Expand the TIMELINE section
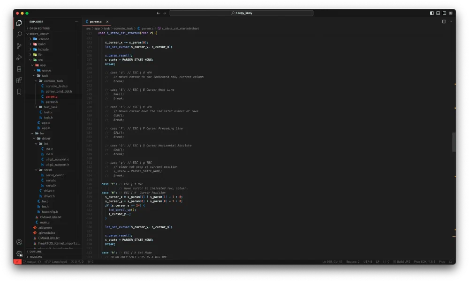Viewport: 469px width, 282px height. coord(36,257)
